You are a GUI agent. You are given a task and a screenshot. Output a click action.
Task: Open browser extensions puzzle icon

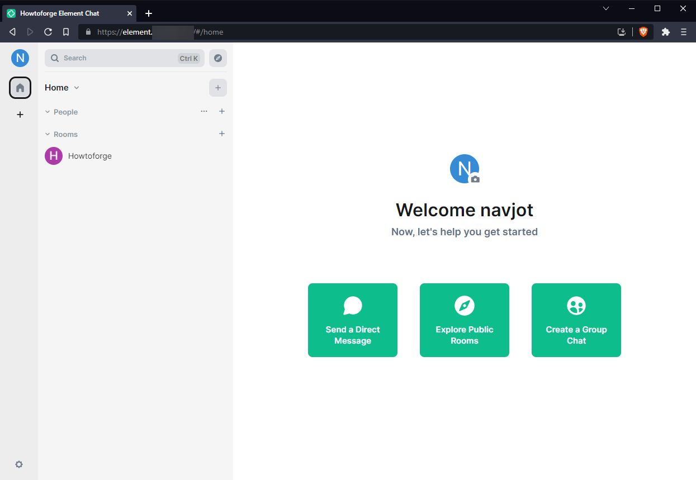tap(665, 32)
